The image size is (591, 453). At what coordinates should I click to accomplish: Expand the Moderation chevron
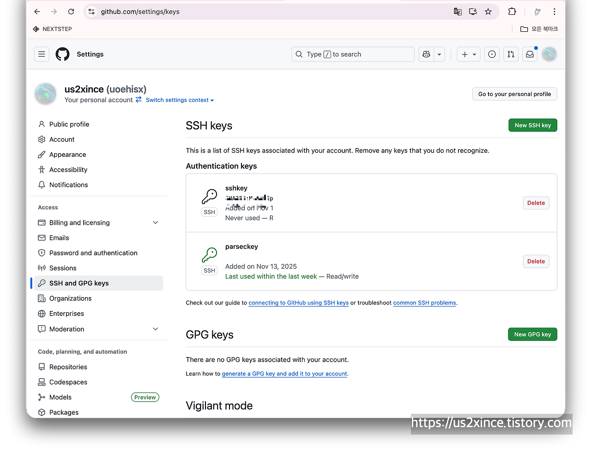point(156,329)
